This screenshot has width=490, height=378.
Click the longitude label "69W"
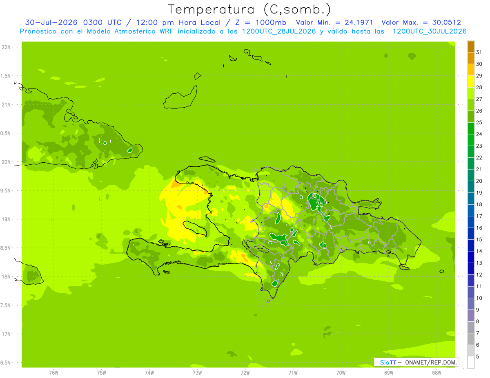389,373
